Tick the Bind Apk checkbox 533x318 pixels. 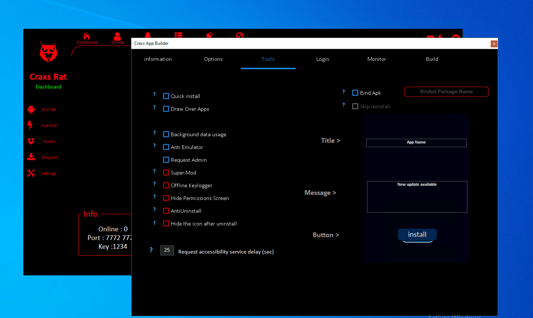pos(355,93)
